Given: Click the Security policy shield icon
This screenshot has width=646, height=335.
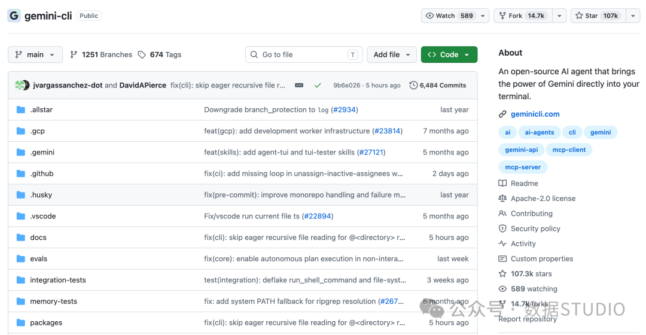Looking at the screenshot, I should click(x=502, y=229).
